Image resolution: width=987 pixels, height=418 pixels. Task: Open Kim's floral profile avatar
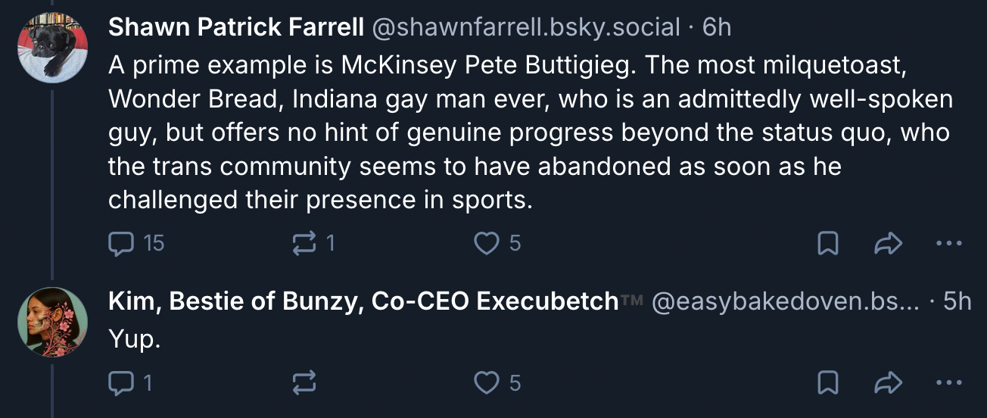[x=52, y=322]
